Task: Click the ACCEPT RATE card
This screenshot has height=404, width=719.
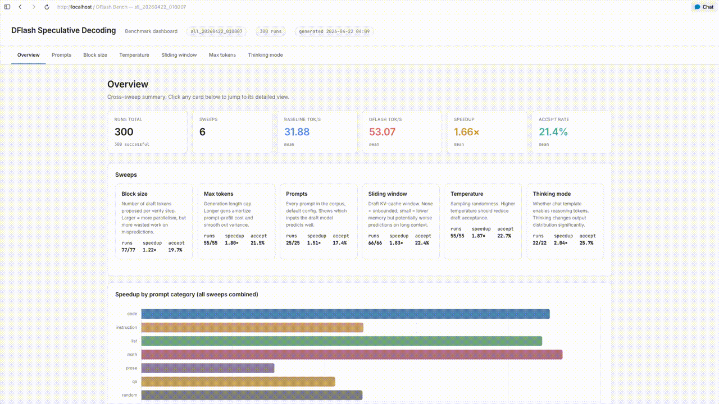Action: tap(571, 132)
